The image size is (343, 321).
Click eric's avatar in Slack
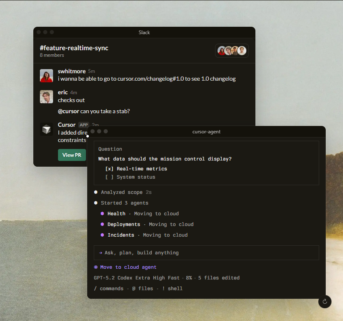click(x=46, y=97)
